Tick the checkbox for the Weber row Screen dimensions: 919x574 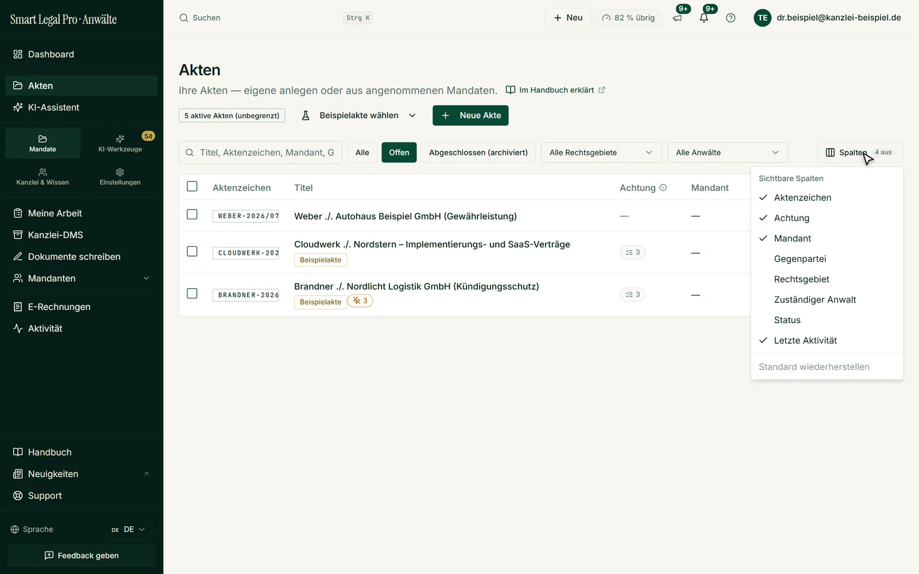(x=192, y=215)
